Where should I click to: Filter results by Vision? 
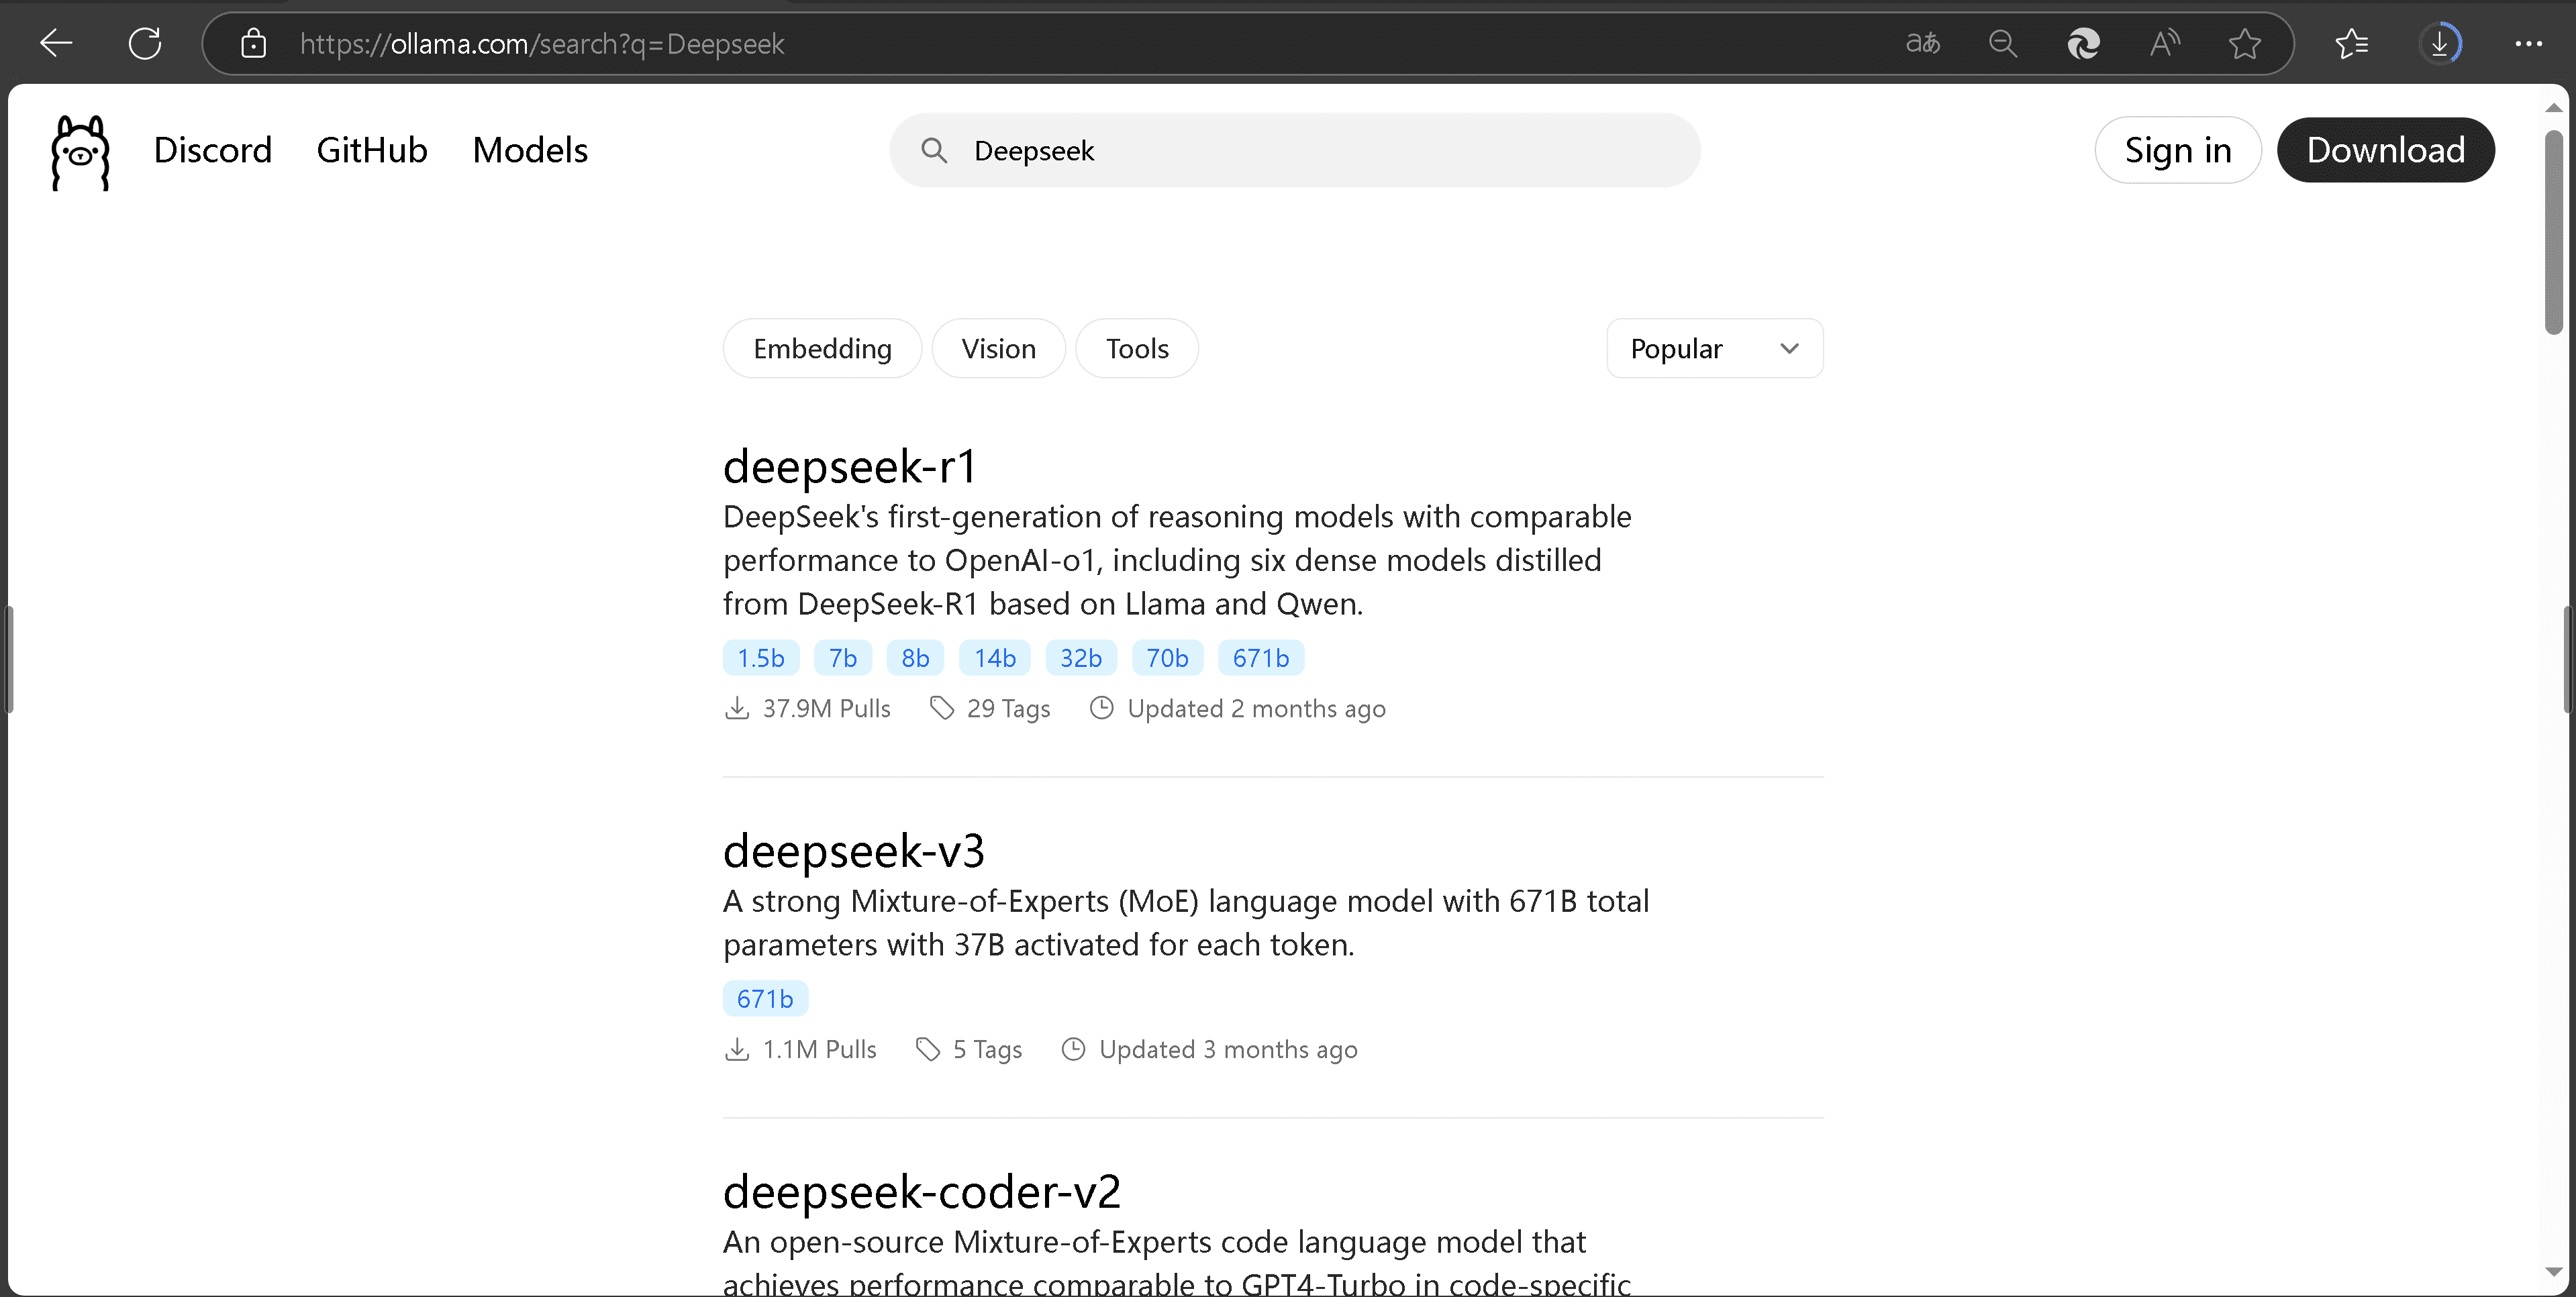(999, 348)
